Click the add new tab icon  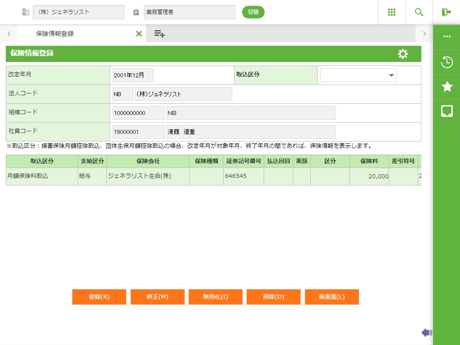coord(159,34)
